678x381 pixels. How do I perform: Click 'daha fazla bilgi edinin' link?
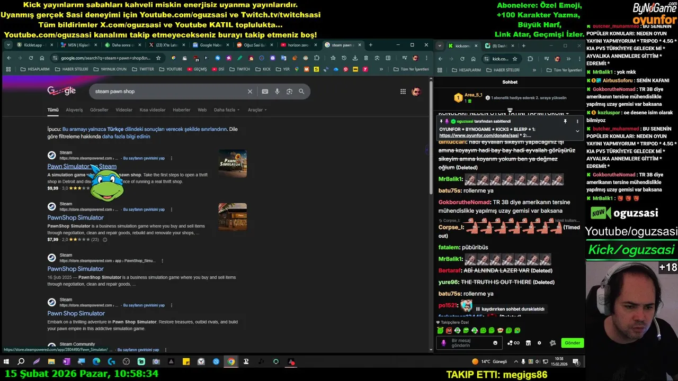coord(126,137)
